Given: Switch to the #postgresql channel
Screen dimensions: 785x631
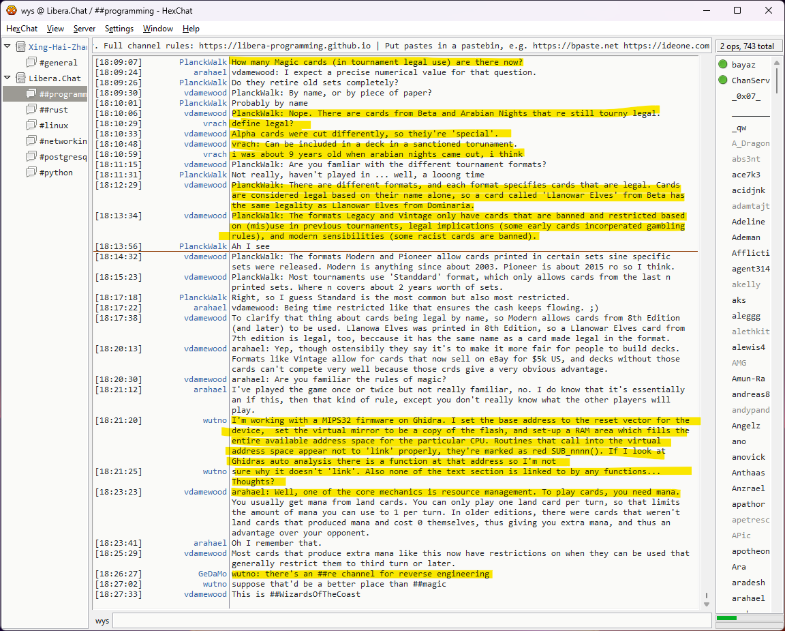Looking at the screenshot, I should tap(63, 157).
